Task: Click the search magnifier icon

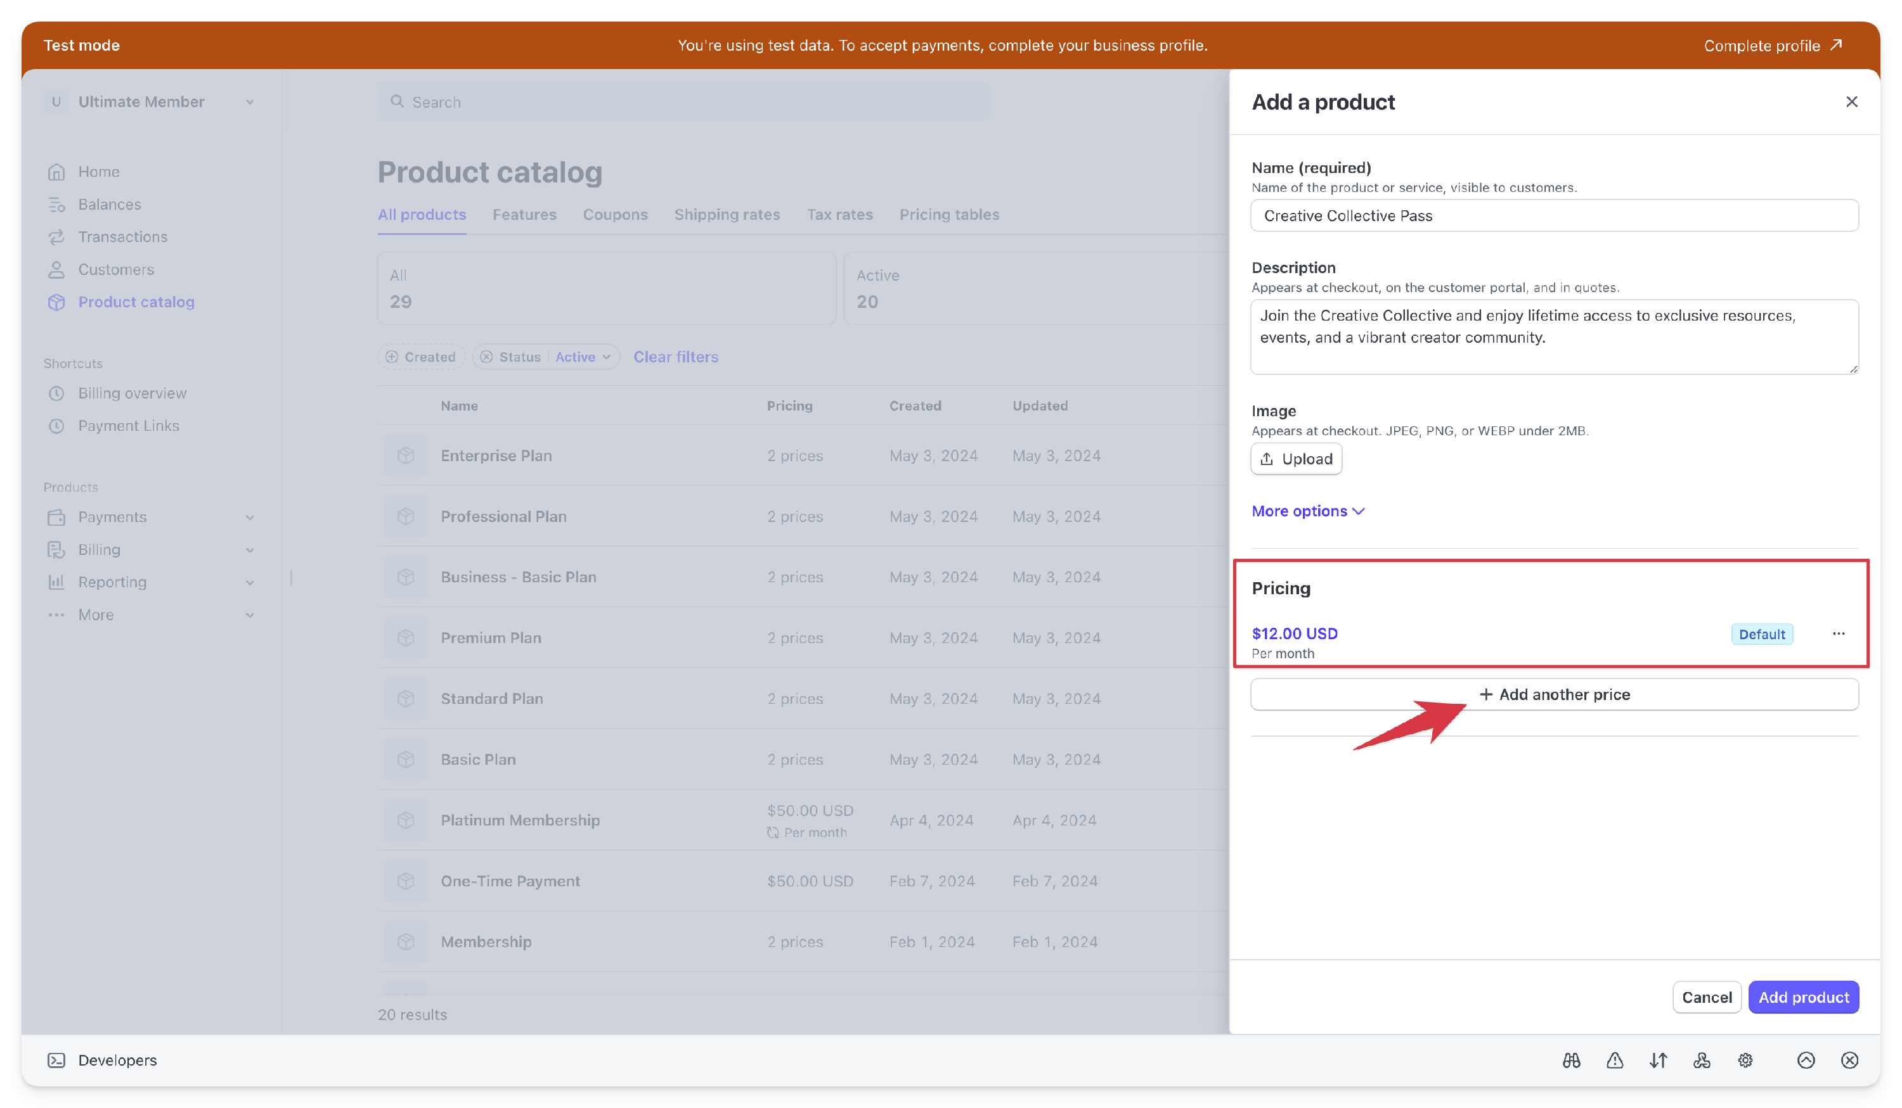Action: point(396,101)
